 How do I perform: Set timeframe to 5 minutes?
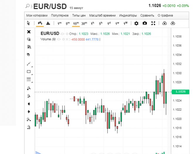tap(68, 23)
